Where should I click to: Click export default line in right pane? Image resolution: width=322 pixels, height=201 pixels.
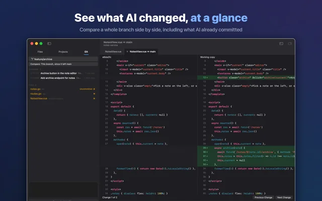pyautogui.click(x=220, y=107)
